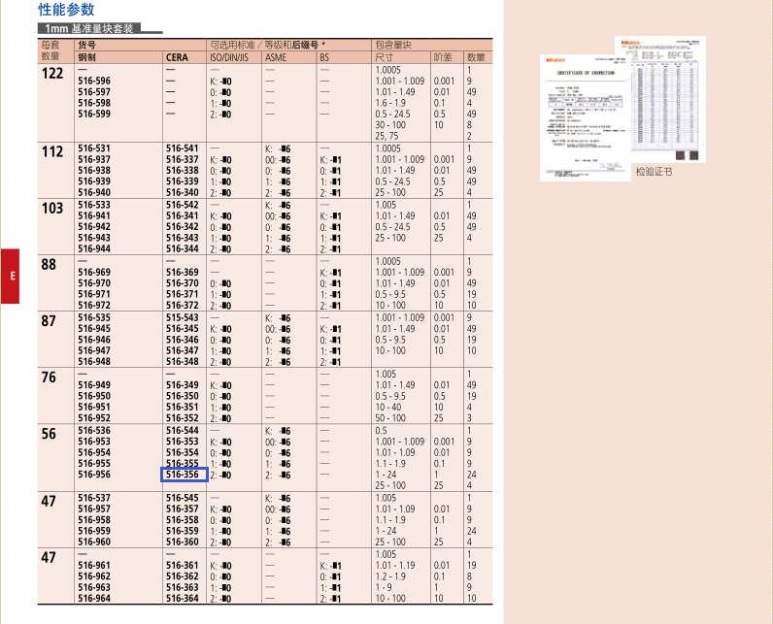Click CERA part number 516-352
Viewport: 773px width, 624px height.
coord(183,418)
